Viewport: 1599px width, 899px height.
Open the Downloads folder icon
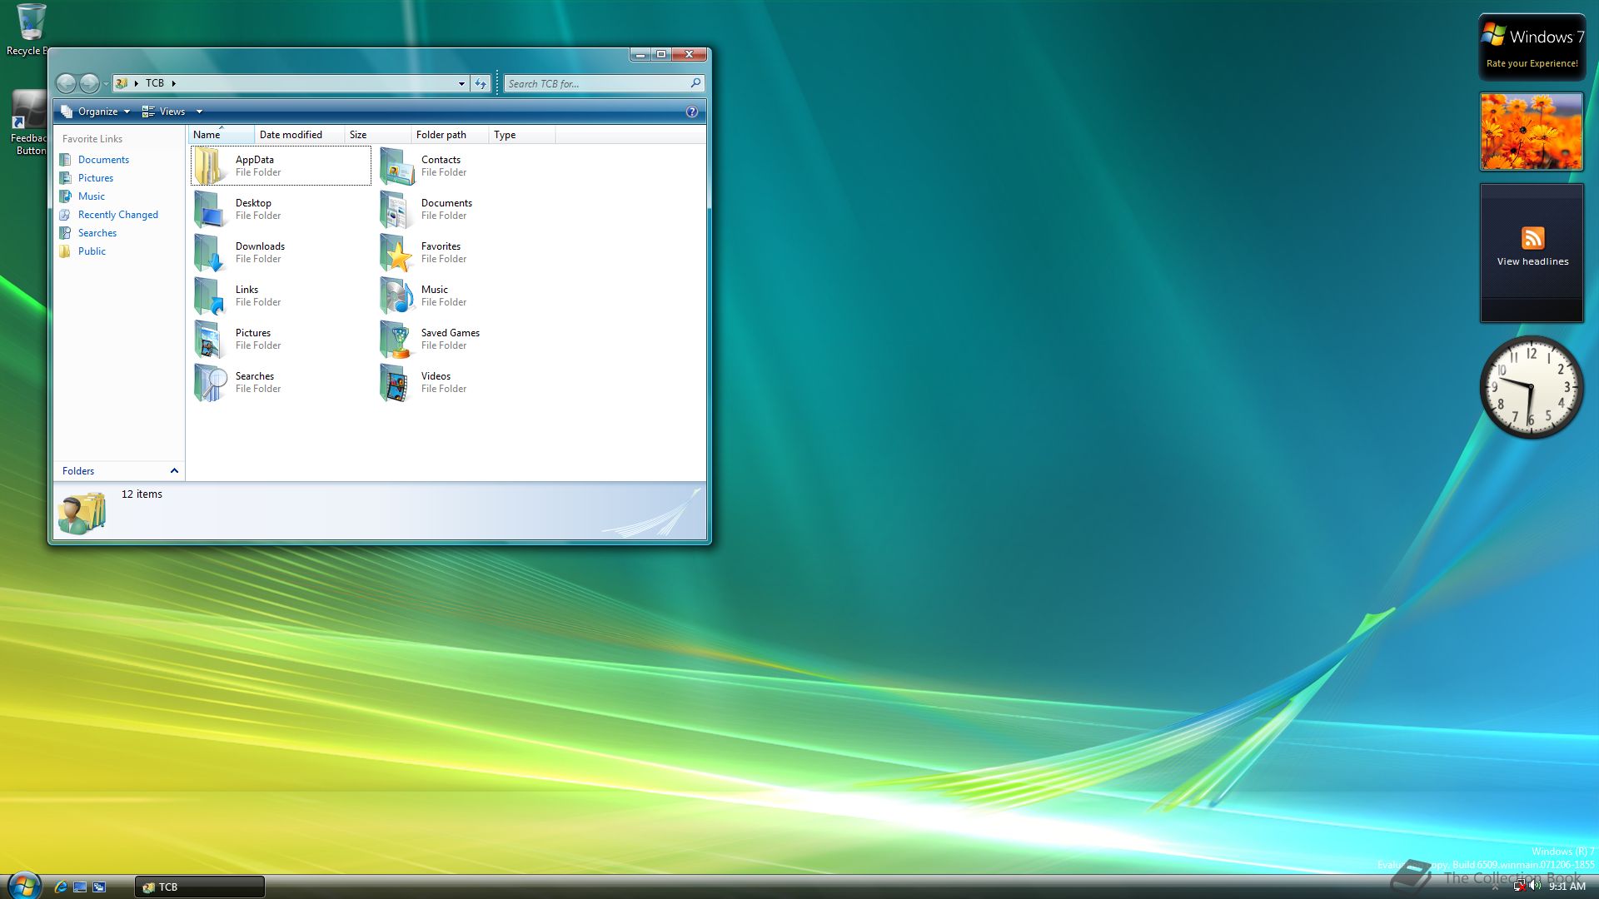coord(210,253)
